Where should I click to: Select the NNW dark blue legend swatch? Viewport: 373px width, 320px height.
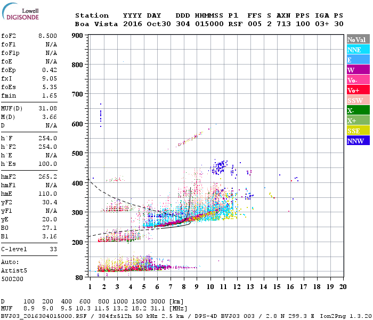tap(358, 140)
